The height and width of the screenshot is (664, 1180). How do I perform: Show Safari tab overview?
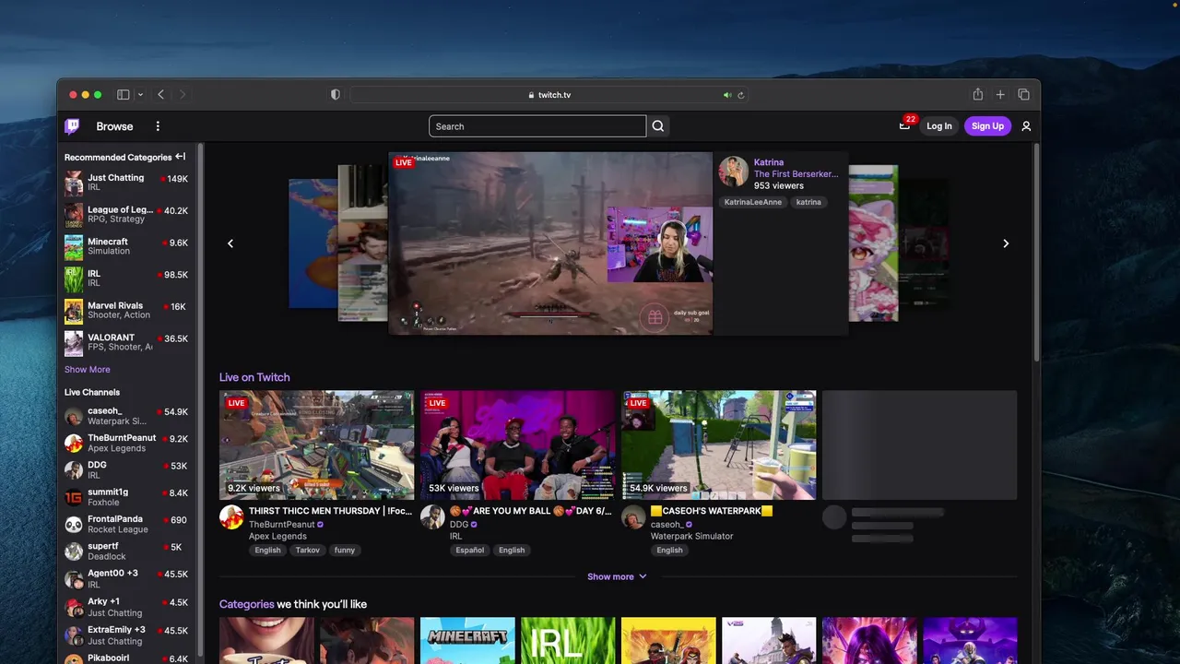(1023, 95)
